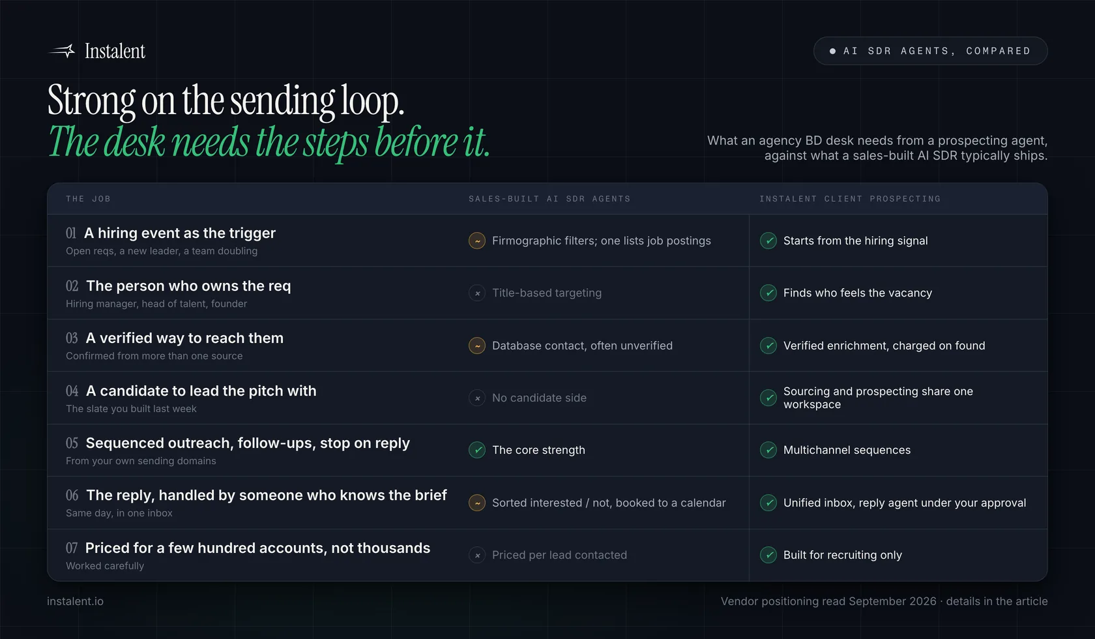Click the amber partial icon beside Firmographic filters
This screenshot has width=1095, height=639.
[477, 241]
